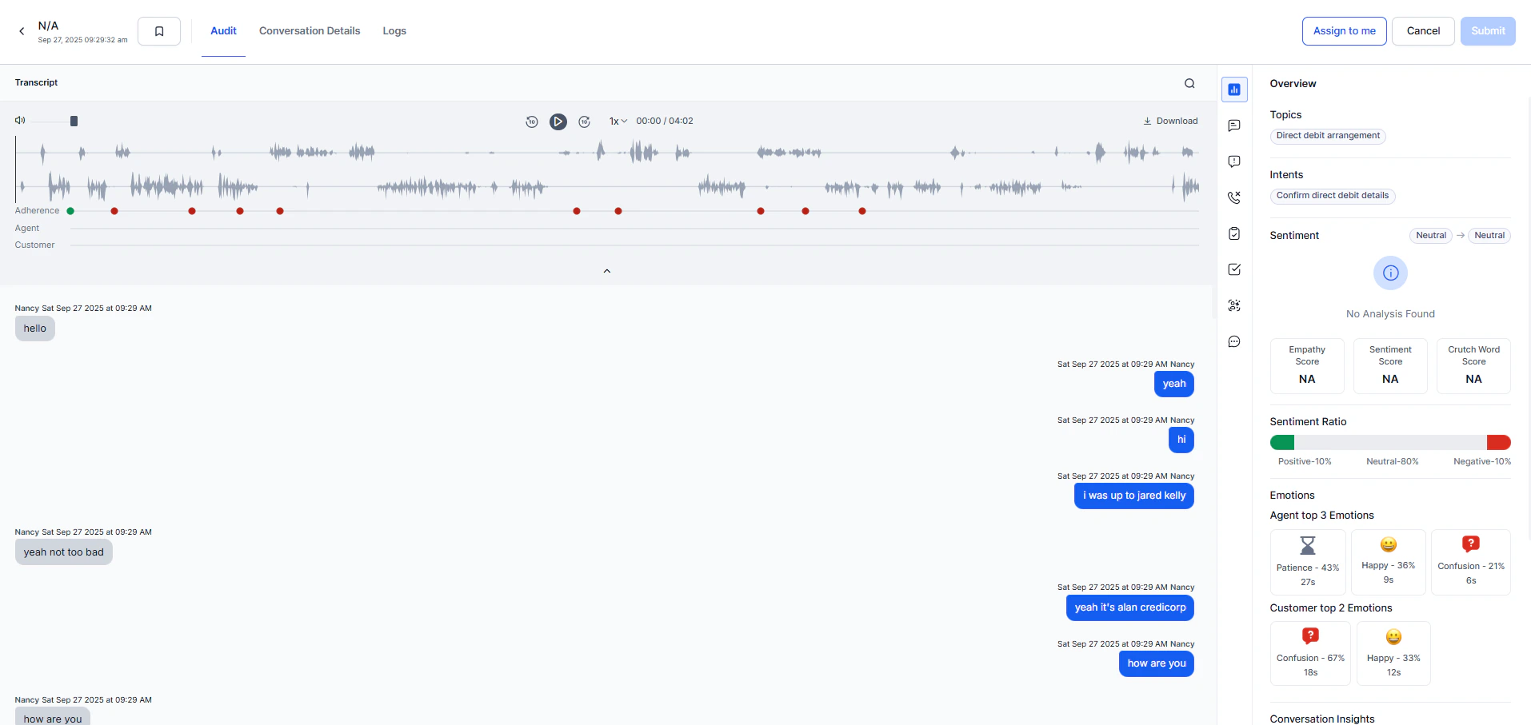Open the transcript search
1531x725 pixels.
click(1189, 83)
